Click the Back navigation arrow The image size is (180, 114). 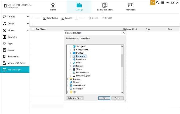(x=33, y=18)
